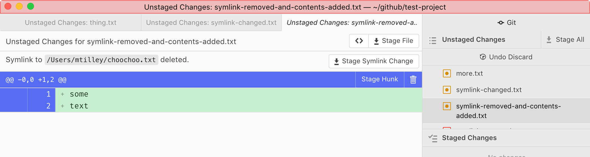590x157 pixels.
Task: Click the modified status icon beside more.txt
Action: 447,73
